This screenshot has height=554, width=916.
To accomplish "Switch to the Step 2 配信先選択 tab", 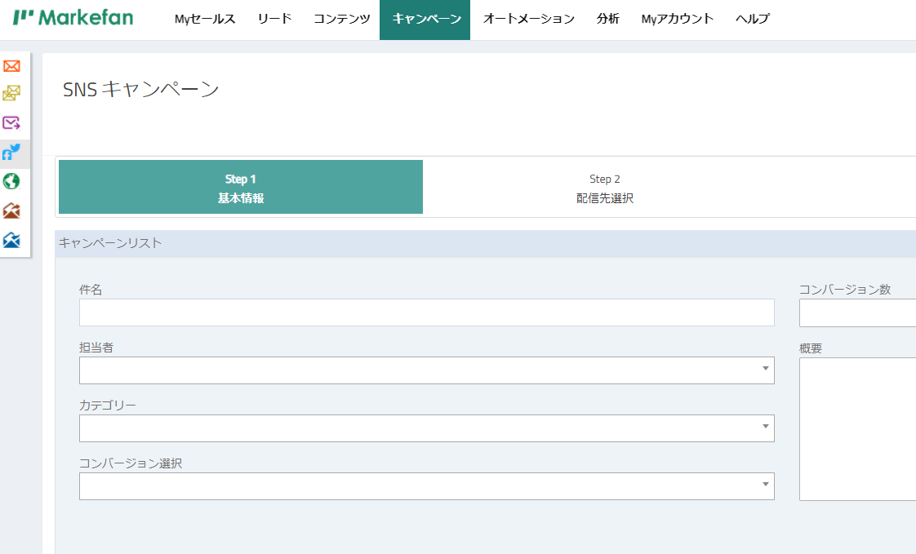I will pos(605,188).
